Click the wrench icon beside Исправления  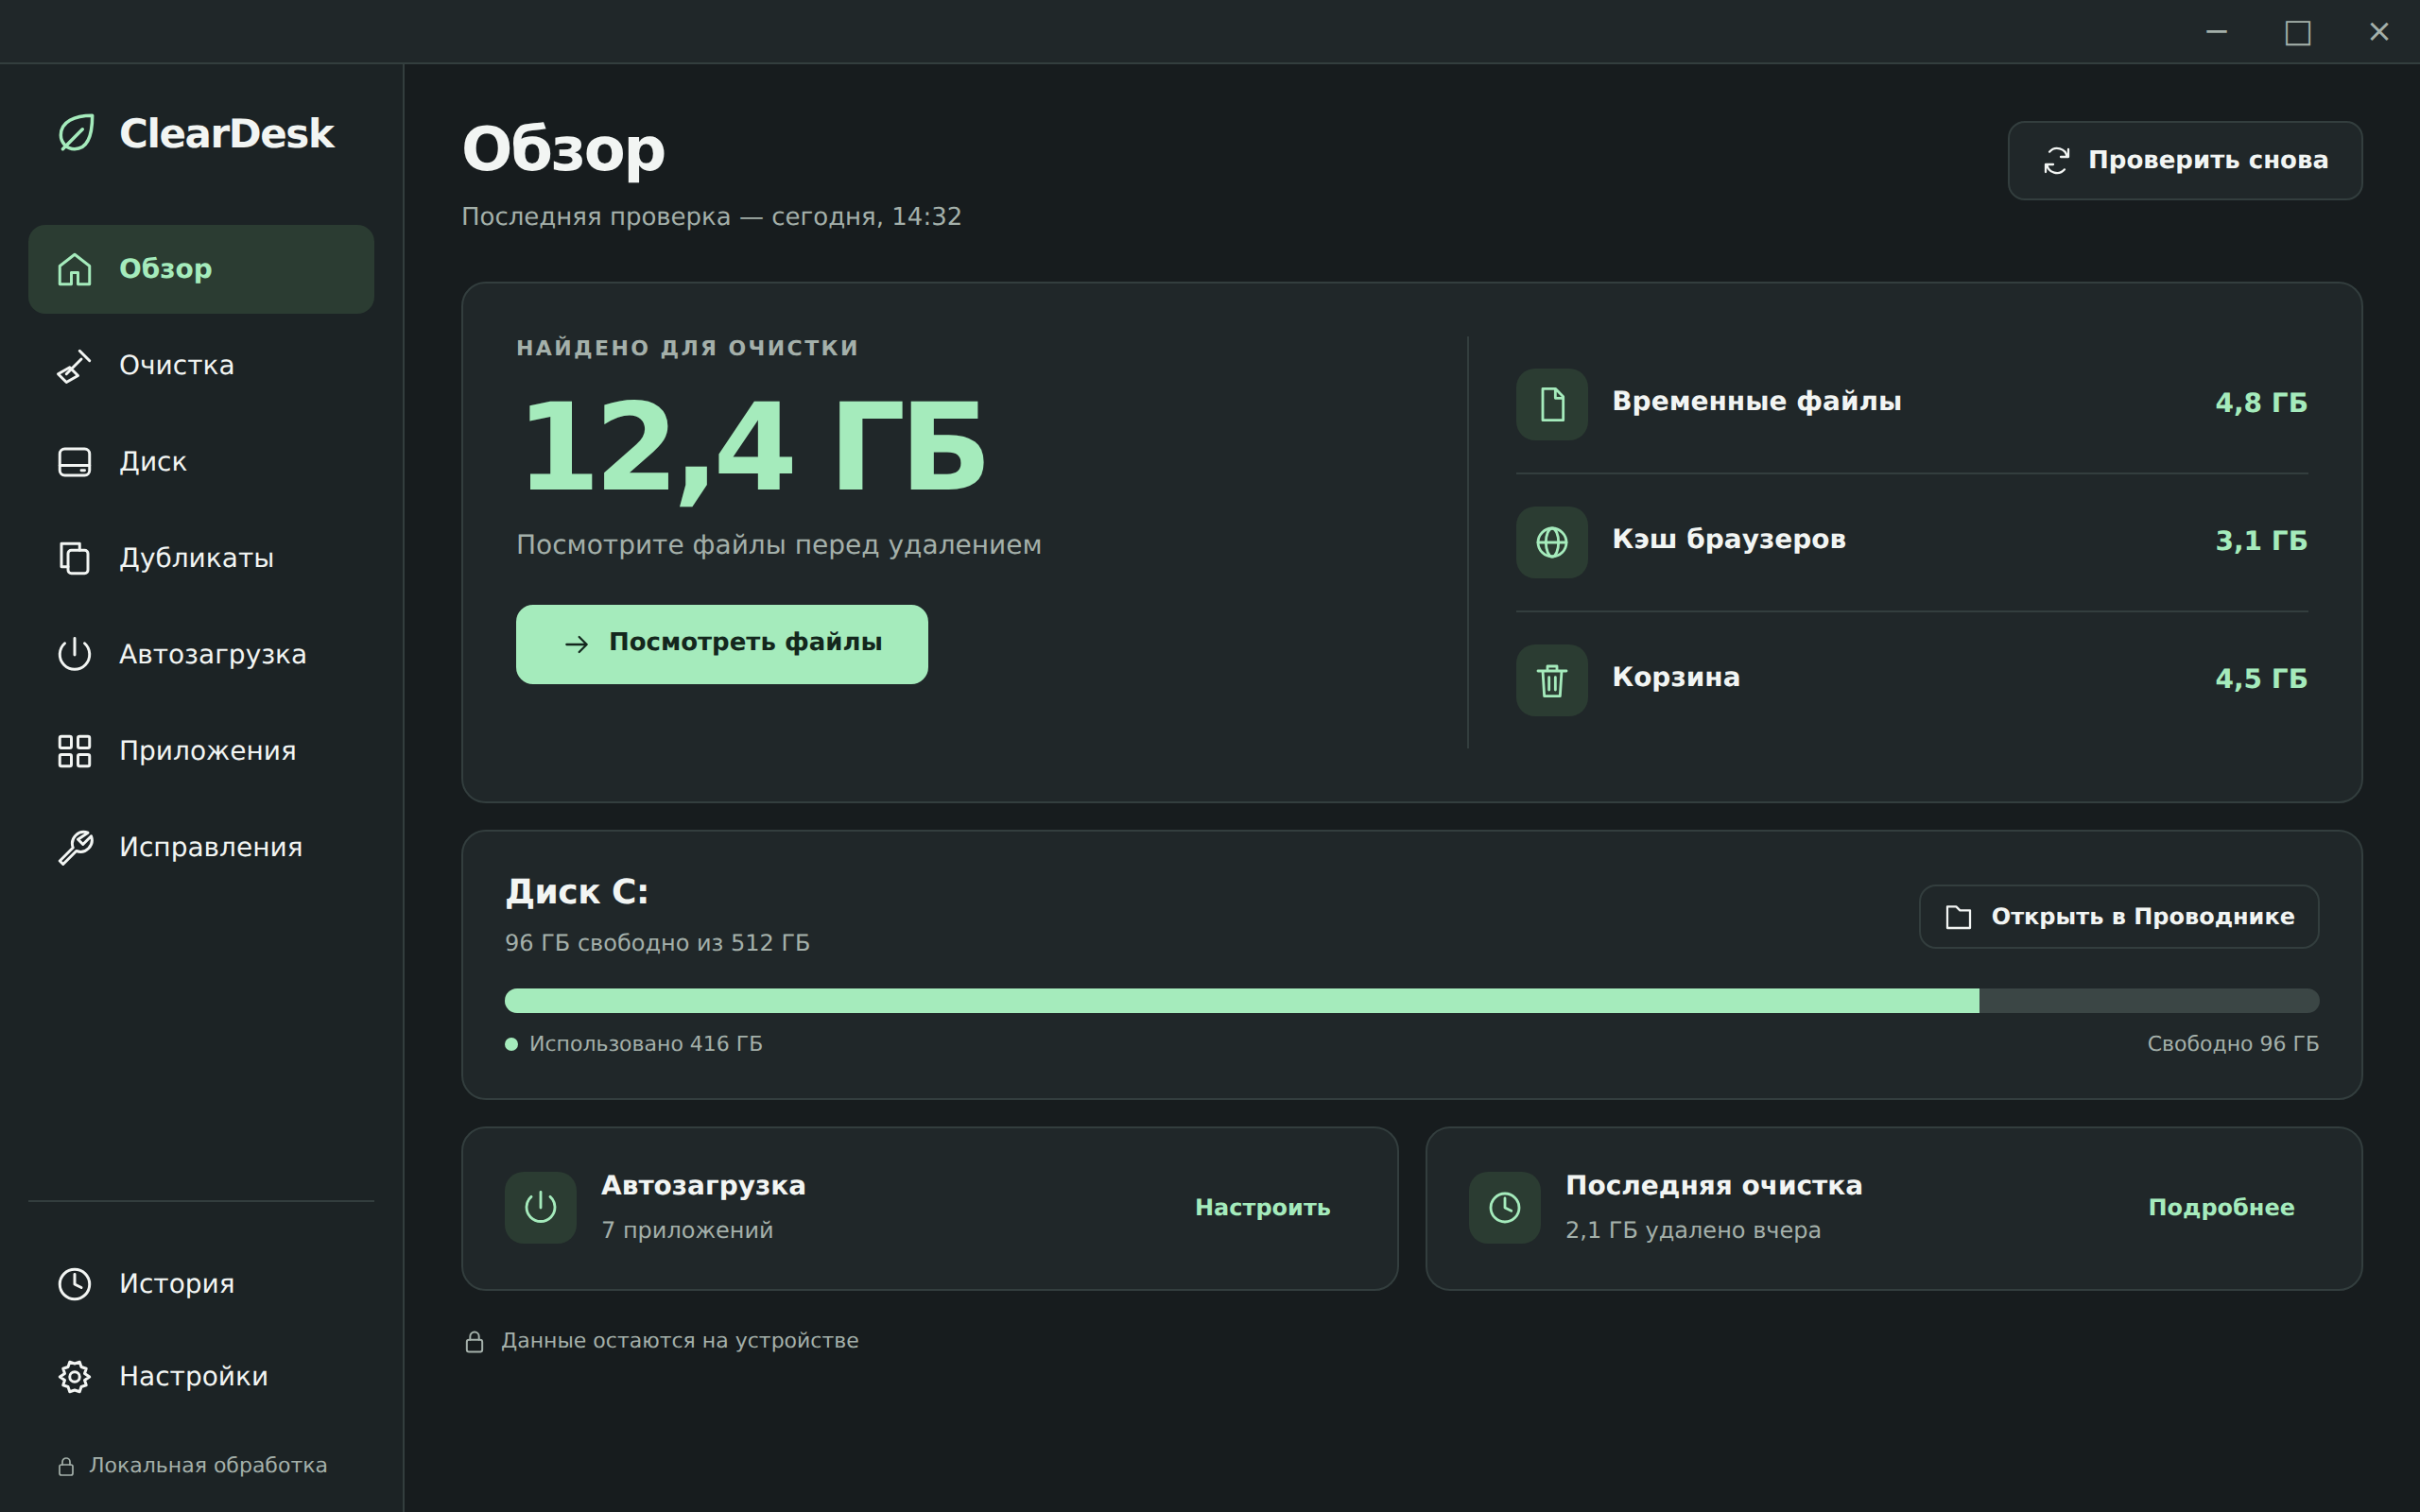[x=75, y=847]
